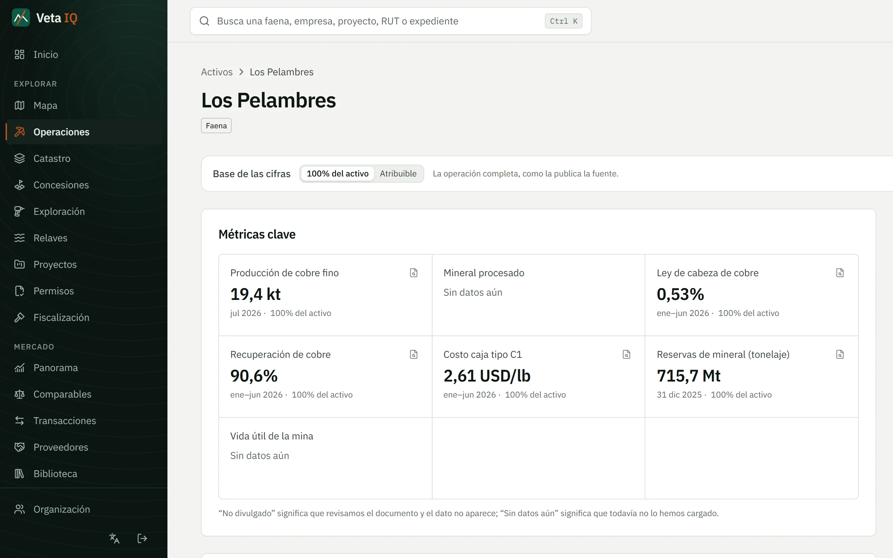Open source document for Reservas de mineral
The height and width of the screenshot is (558, 893).
point(840,354)
